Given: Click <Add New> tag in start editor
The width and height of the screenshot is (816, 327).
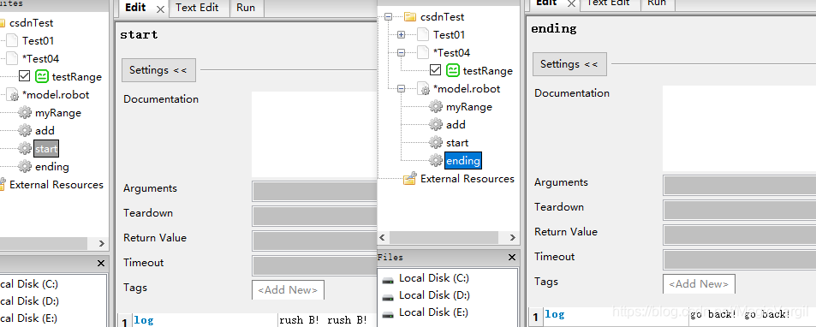Looking at the screenshot, I should (288, 289).
